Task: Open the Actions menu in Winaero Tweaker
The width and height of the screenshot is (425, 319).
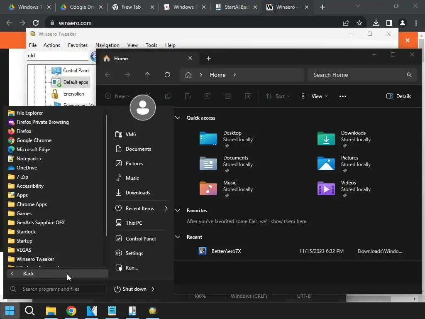Action: pos(52,45)
